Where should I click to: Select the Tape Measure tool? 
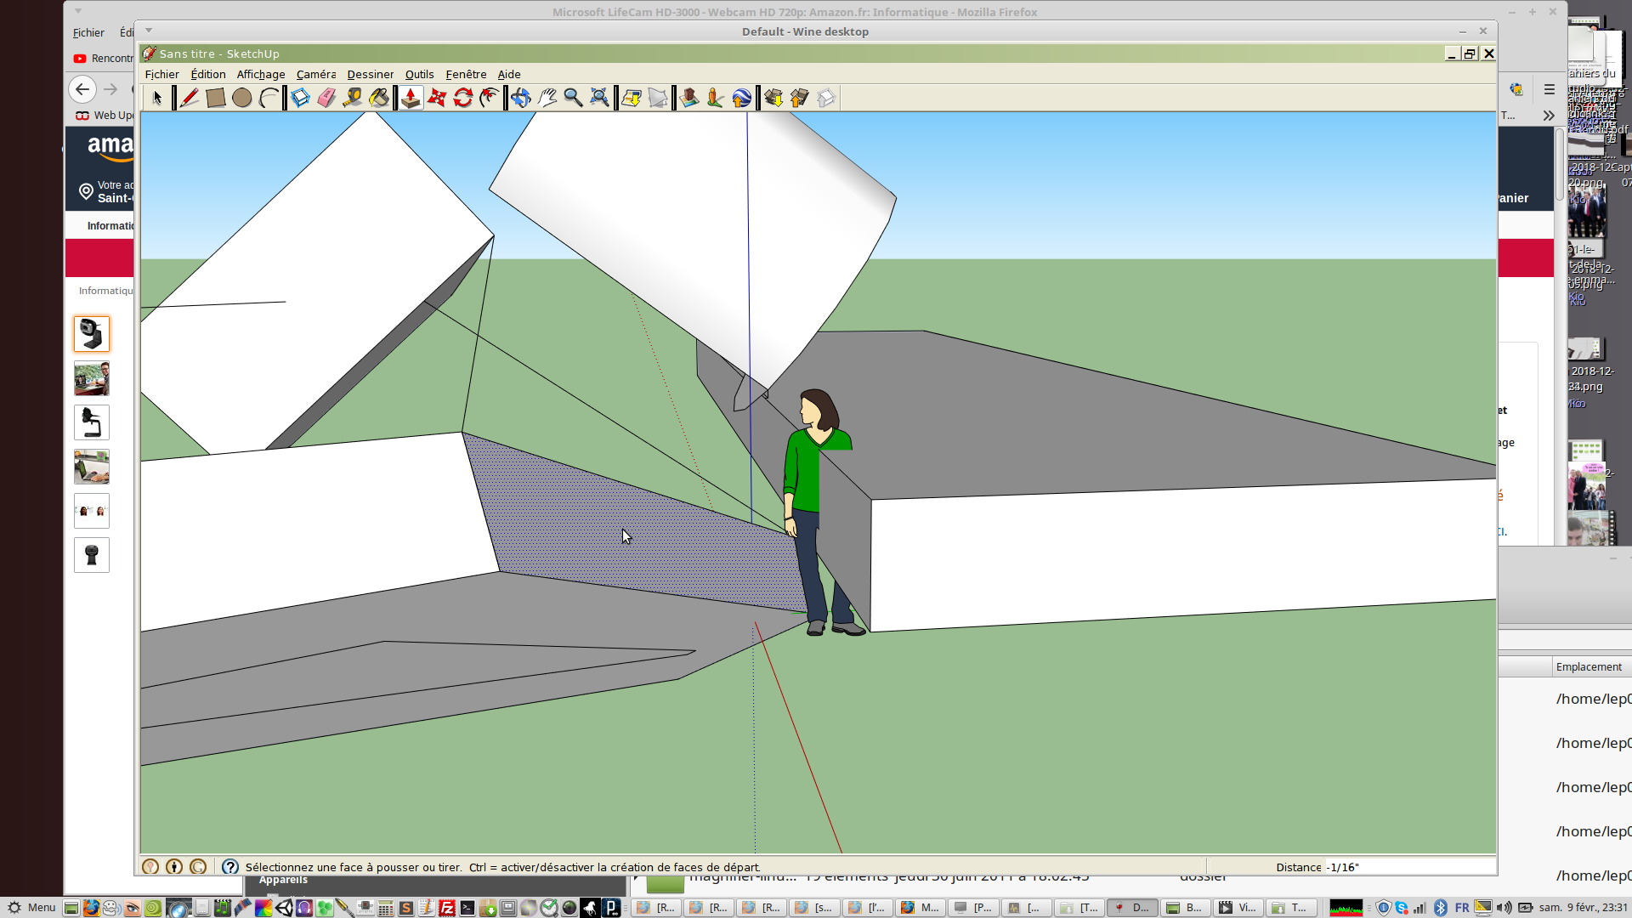353,98
